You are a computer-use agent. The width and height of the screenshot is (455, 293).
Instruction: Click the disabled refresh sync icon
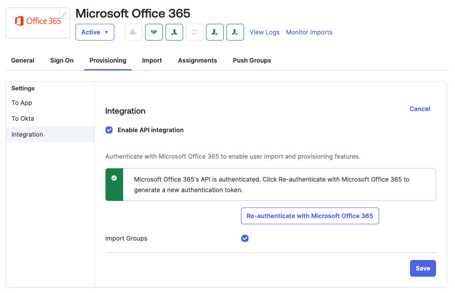click(194, 32)
